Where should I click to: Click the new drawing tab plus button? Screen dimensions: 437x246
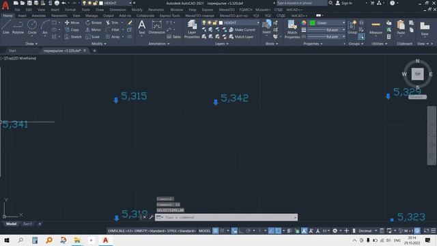pos(94,51)
